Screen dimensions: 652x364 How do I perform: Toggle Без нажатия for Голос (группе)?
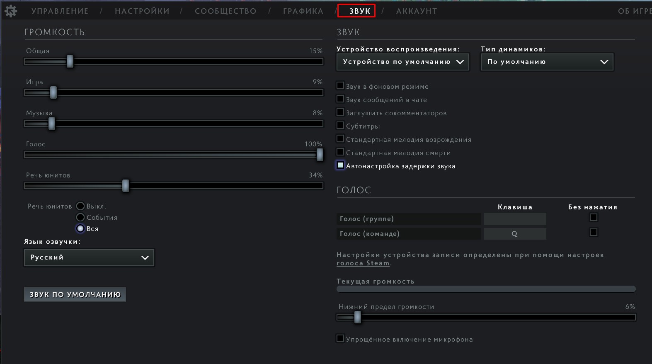tap(594, 217)
